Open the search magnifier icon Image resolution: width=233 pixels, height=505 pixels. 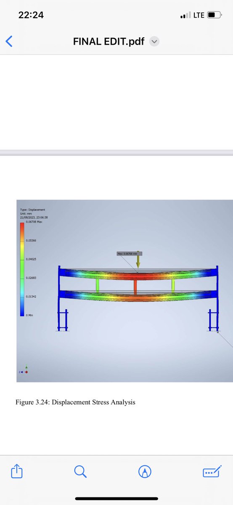(80, 471)
